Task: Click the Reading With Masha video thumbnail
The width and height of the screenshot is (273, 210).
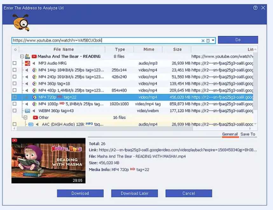Action: click(x=48, y=160)
